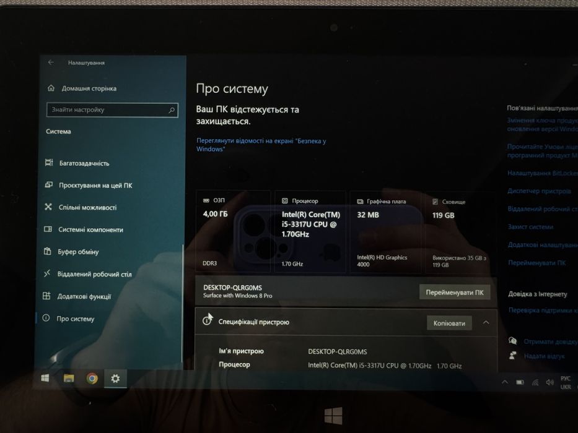Go back with the Settings back arrow
The width and height of the screenshot is (578, 433).
pos(51,62)
